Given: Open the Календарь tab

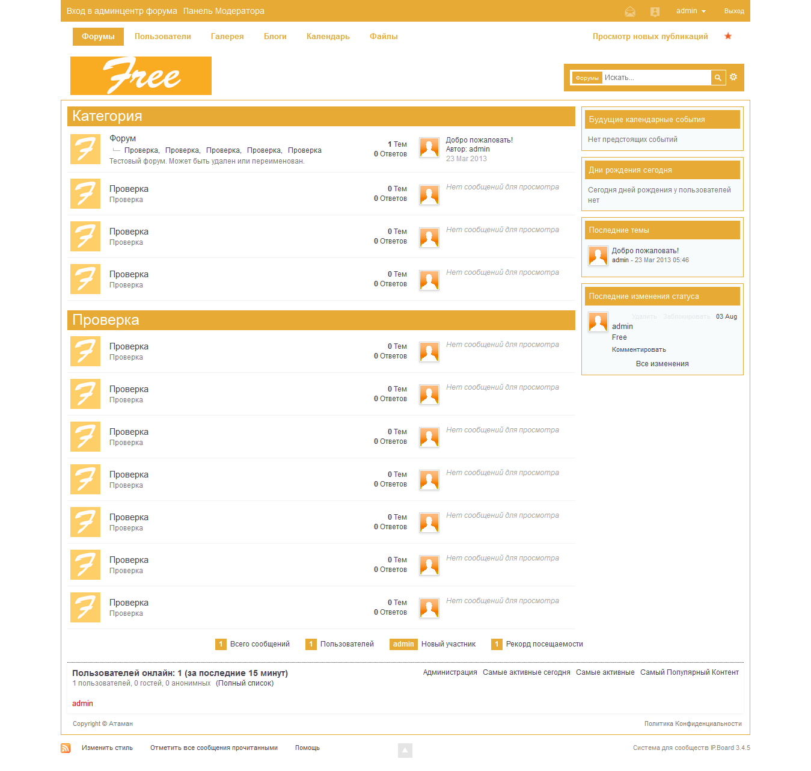Looking at the screenshot, I should point(328,37).
